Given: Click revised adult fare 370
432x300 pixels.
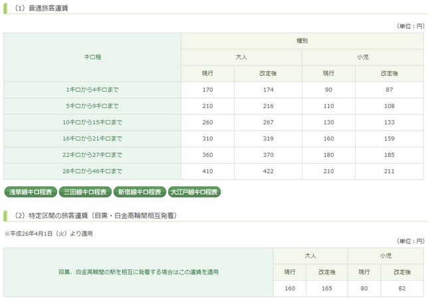Looking at the screenshot, I should coord(268,155).
